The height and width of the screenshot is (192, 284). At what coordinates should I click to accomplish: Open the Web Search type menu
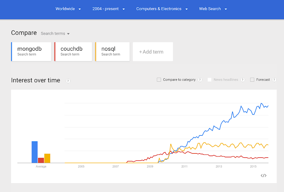pos(213,9)
